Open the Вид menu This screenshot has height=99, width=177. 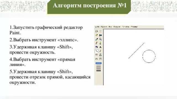tap(110, 27)
